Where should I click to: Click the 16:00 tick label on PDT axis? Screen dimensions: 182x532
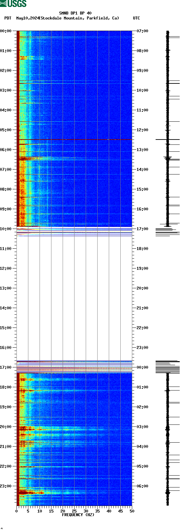6,348
